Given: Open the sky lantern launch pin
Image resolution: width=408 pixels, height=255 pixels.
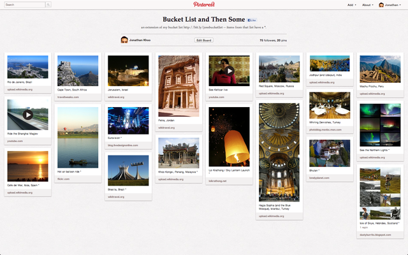Looking at the screenshot, I should [x=229, y=136].
